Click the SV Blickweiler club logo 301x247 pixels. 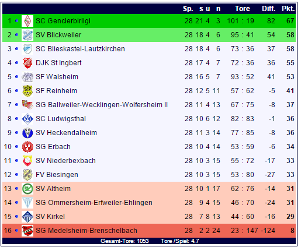27,35
